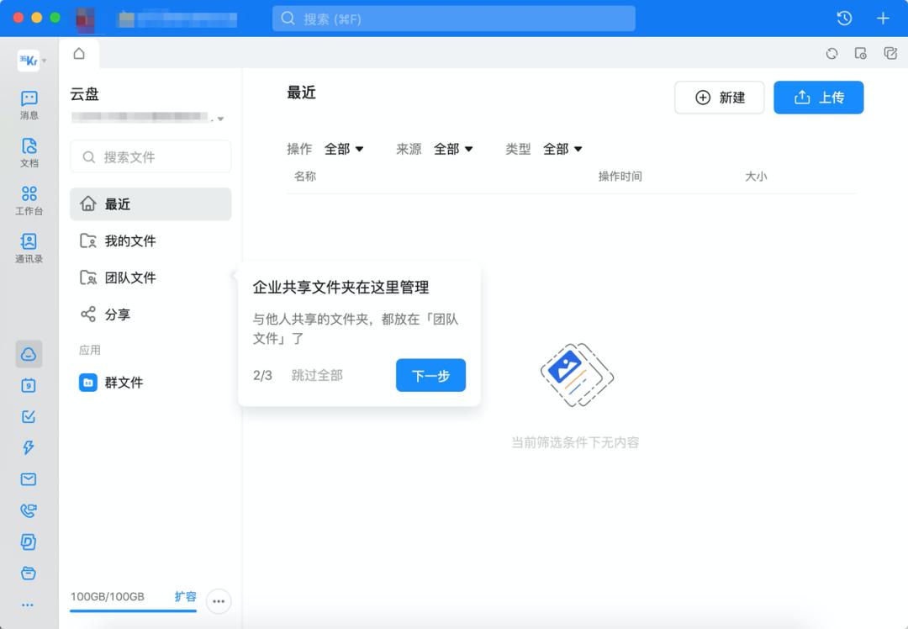Click the 上传 upload button
This screenshot has height=629, width=908.
(x=818, y=98)
